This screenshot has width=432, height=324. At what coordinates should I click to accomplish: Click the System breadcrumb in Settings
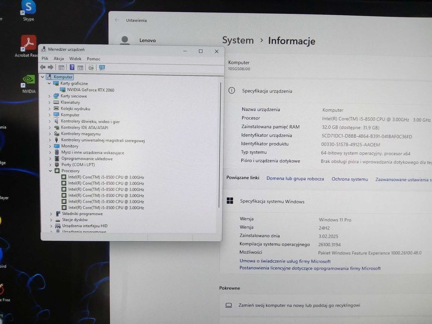(238, 40)
